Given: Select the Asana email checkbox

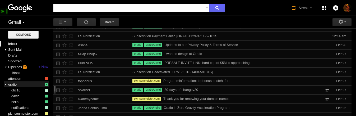Looking at the screenshot, I should point(58,45).
